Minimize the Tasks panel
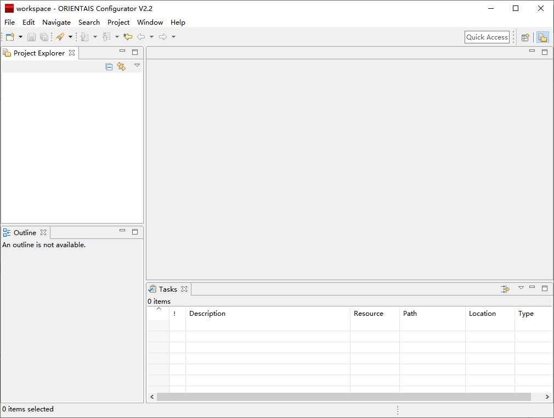This screenshot has height=418, width=554. [x=532, y=288]
